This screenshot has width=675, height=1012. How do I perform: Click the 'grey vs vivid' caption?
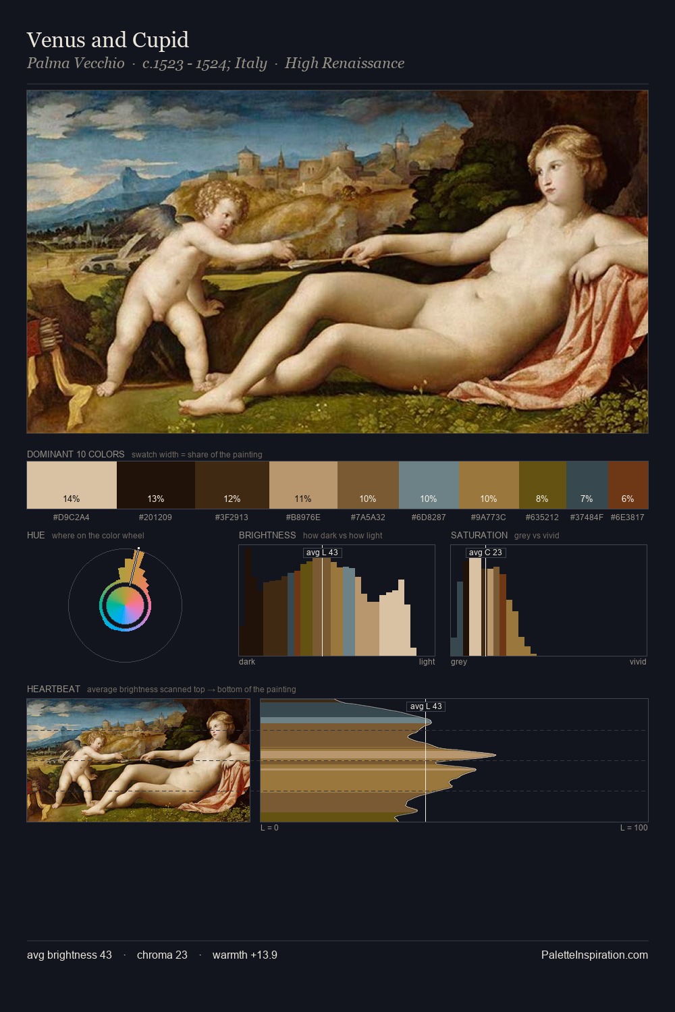pyautogui.click(x=537, y=536)
